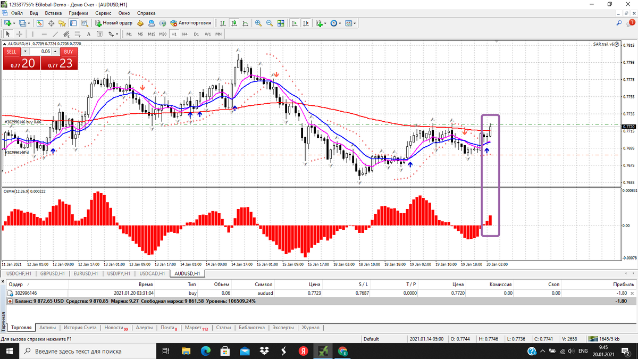Select the text (A) tool

click(89, 34)
